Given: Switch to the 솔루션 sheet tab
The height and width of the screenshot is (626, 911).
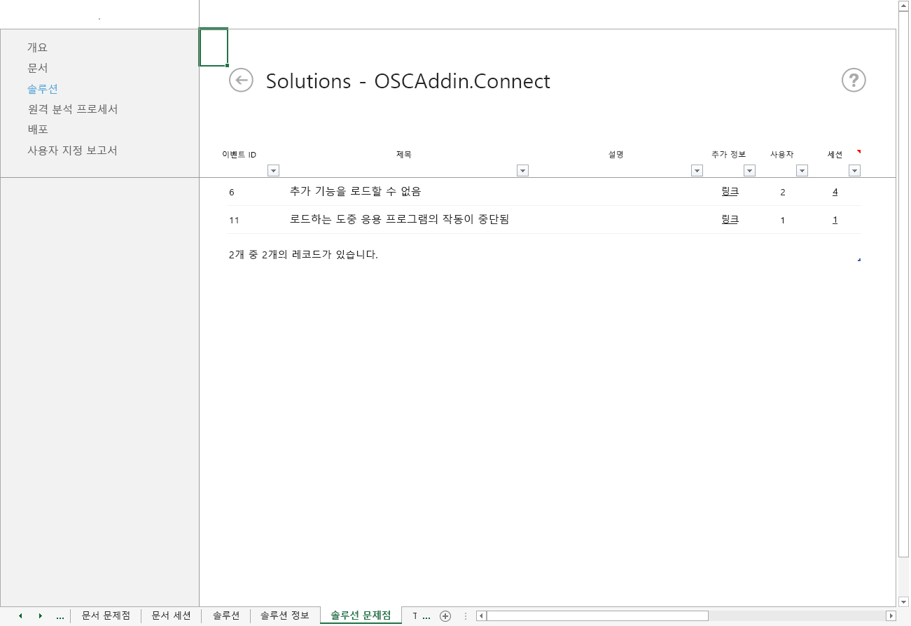Looking at the screenshot, I should pos(226,615).
